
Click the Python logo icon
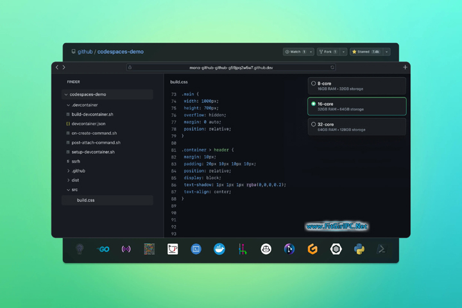(x=359, y=249)
